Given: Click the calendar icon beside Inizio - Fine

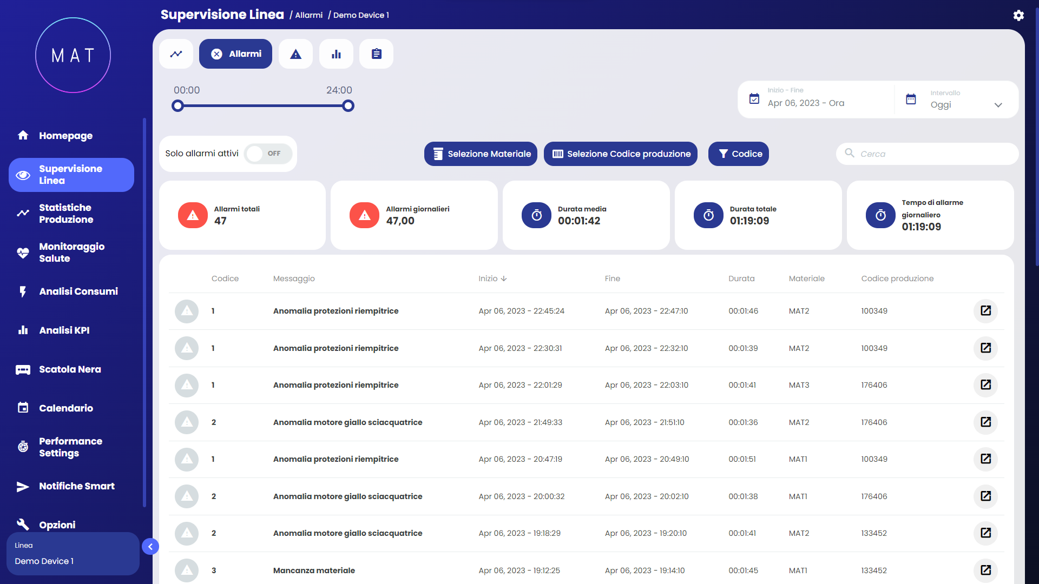Looking at the screenshot, I should pos(754,99).
